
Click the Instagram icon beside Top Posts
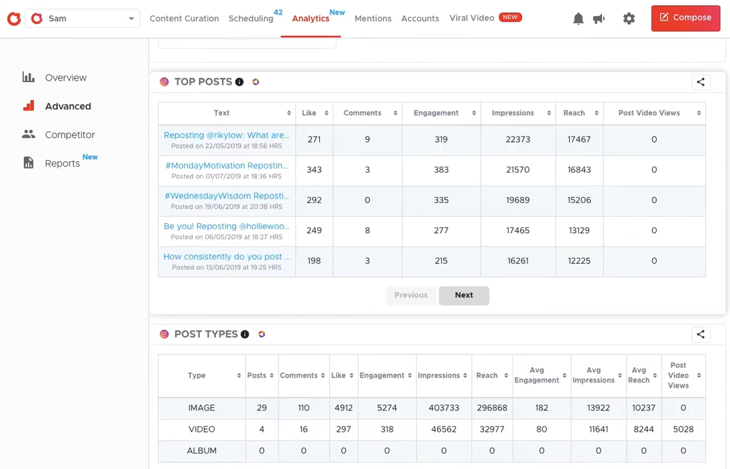click(x=164, y=81)
